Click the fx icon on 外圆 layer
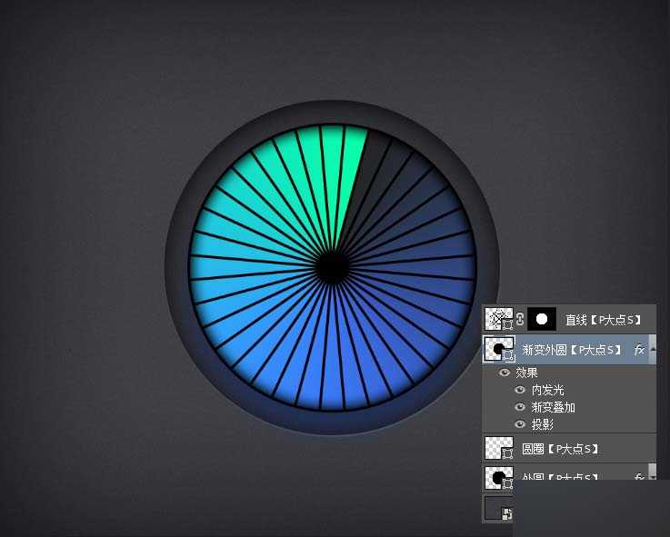This screenshot has width=670, height=537. pyautogui.click(x=639, y=477)
